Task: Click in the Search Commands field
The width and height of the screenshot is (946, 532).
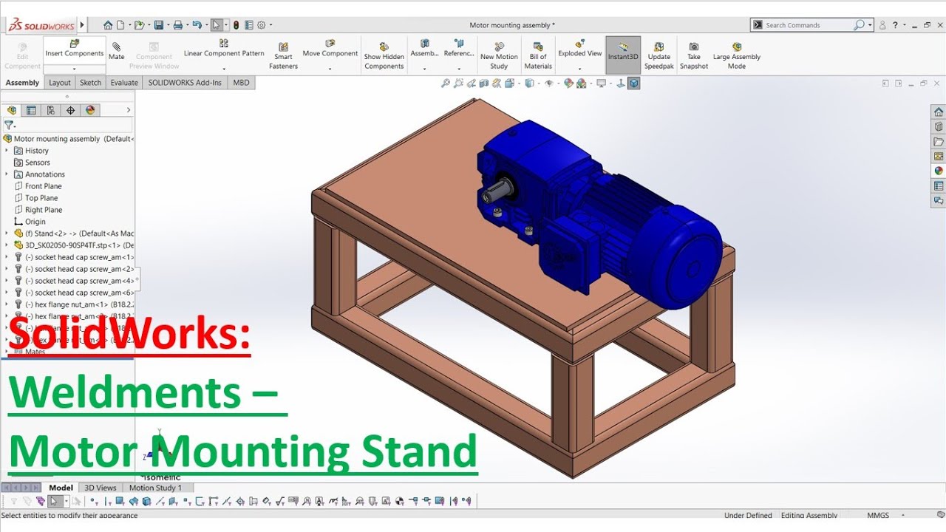Action: click(808, 25)
